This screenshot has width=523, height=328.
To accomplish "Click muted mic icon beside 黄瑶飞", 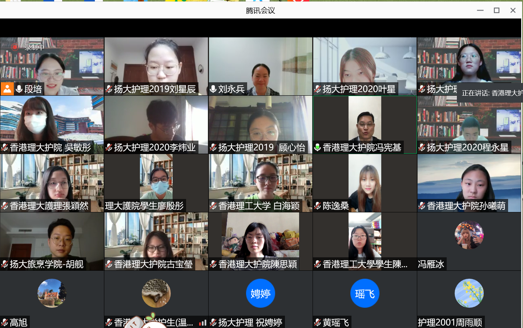I will pos(318,322).
